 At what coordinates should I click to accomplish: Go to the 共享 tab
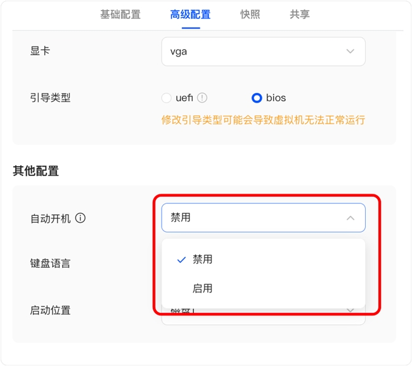300,15
